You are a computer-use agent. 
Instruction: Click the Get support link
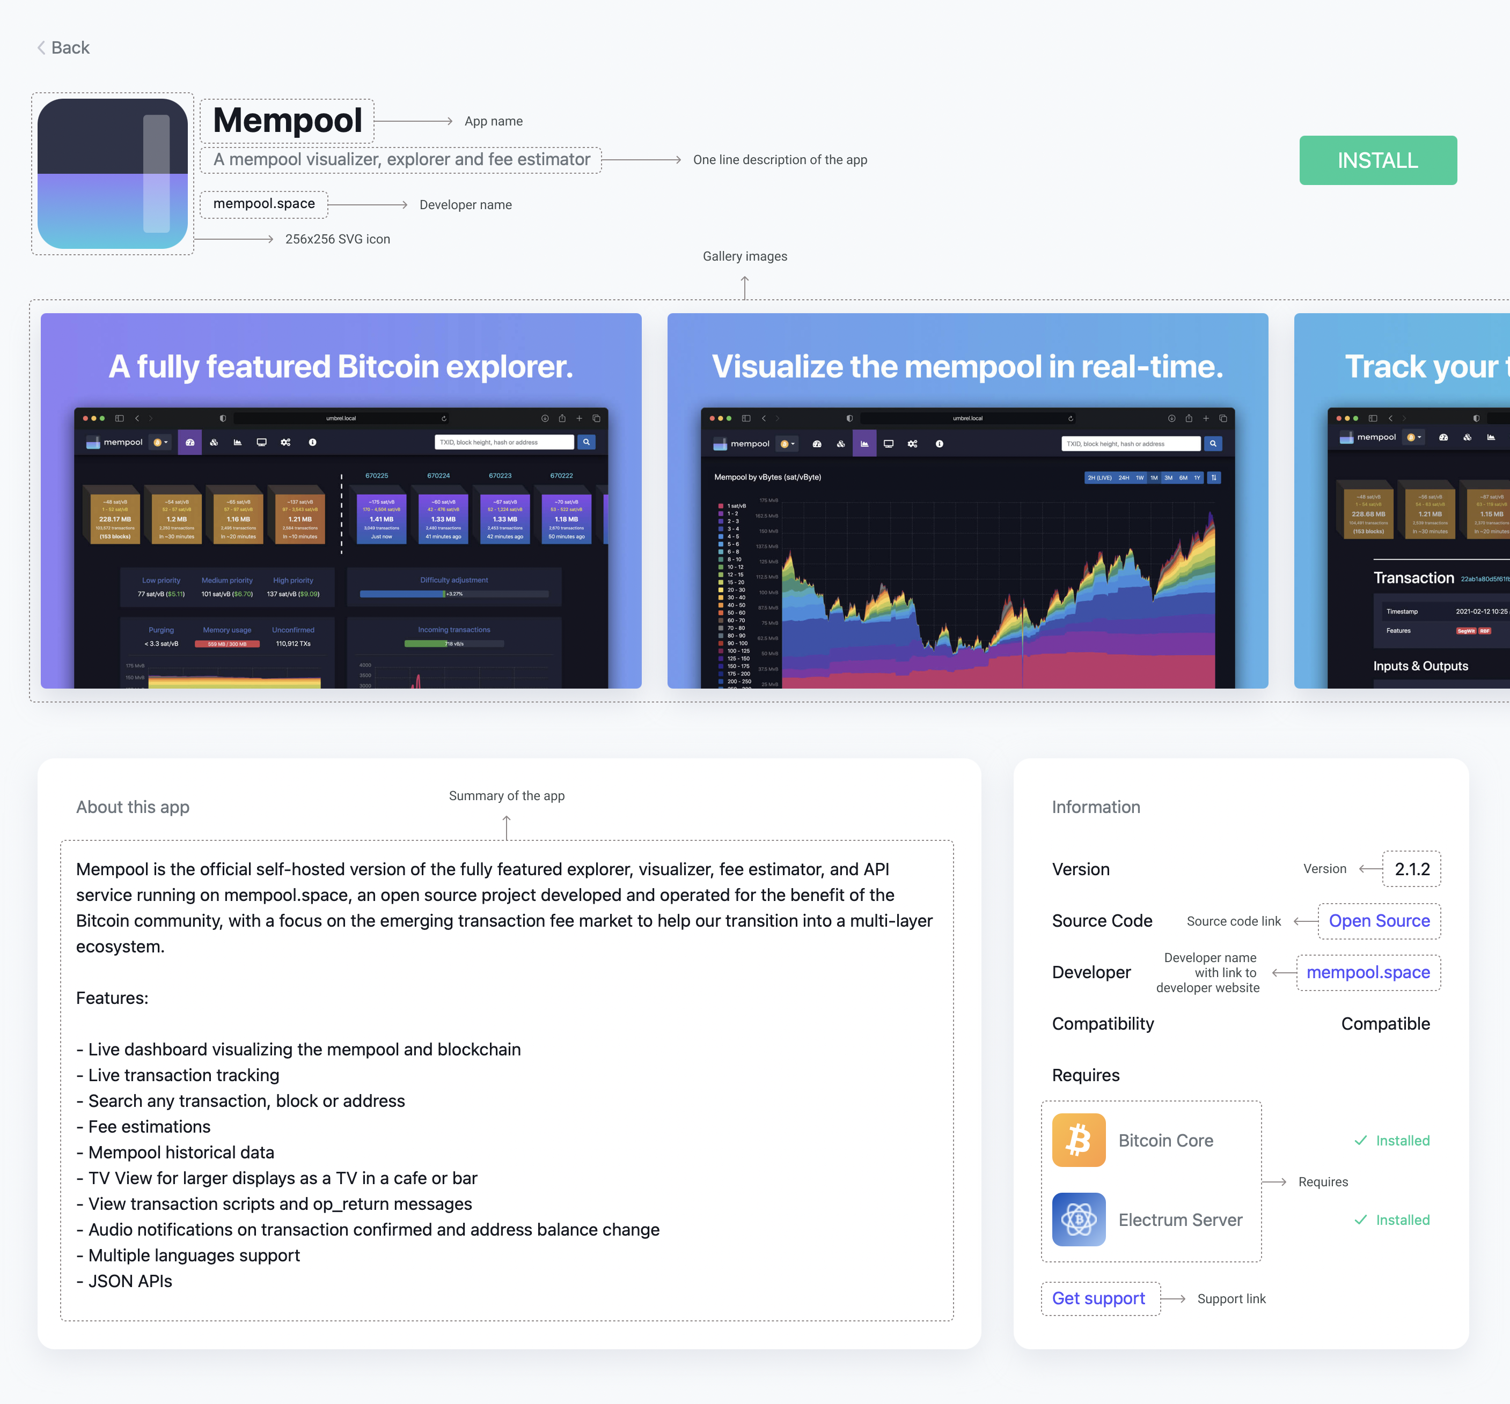tap(1098, 1297)
